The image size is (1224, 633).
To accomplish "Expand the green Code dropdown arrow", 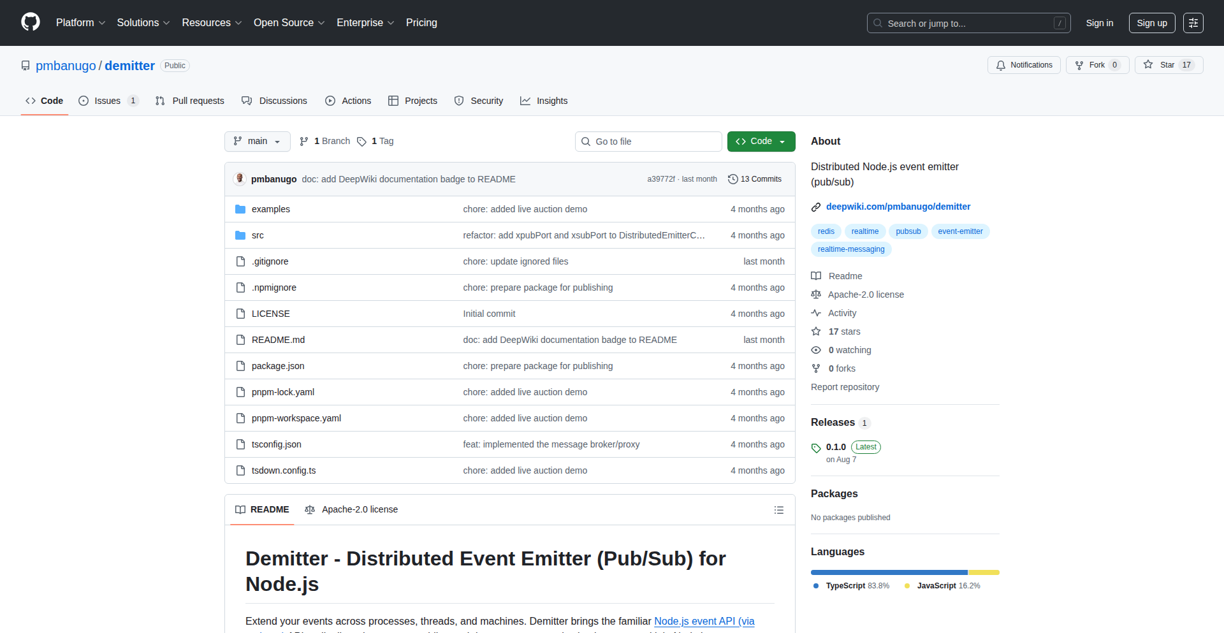I will click(782, 141).
